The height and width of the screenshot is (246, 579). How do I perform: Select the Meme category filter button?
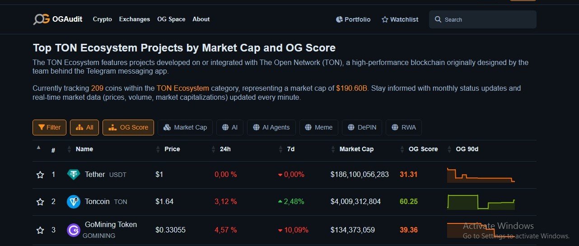318,127
